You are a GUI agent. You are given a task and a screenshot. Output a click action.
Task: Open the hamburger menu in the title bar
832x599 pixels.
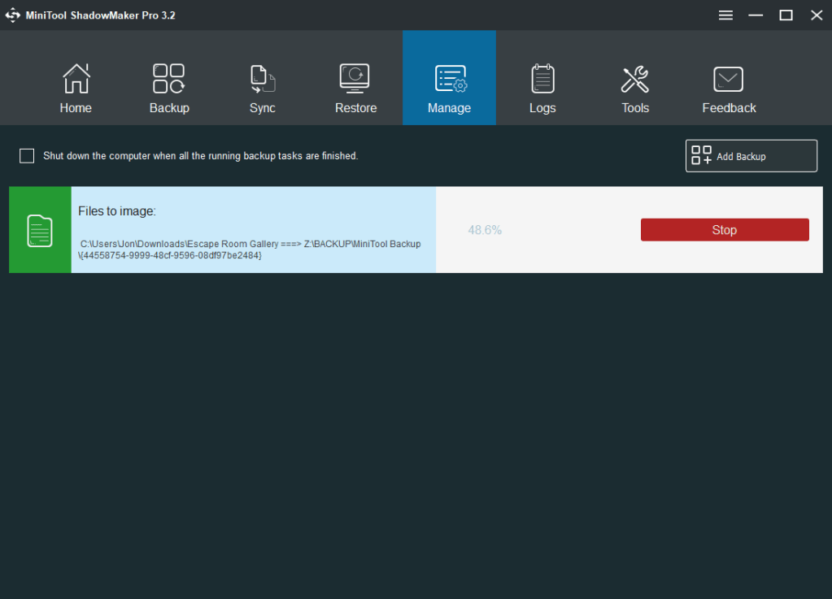point(725,15)
